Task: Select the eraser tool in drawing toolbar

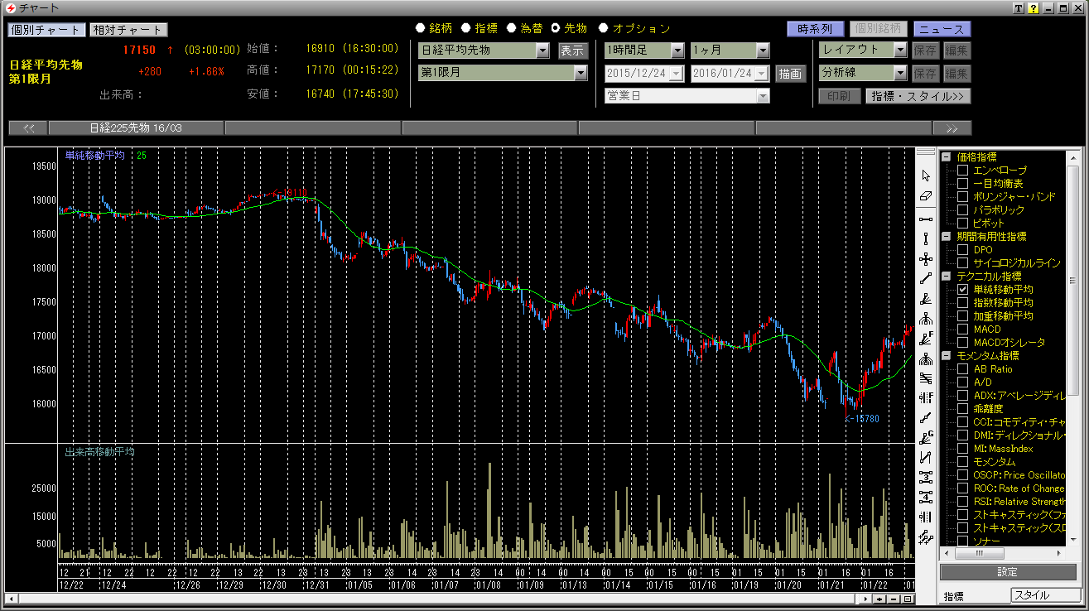Action: coord(926,196)
